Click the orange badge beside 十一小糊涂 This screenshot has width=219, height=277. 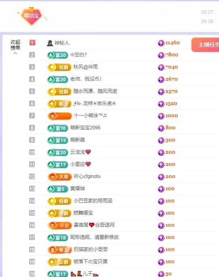[x=60, y=116]
